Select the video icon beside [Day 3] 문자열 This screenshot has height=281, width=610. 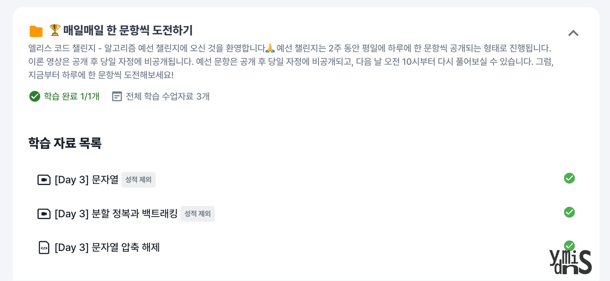pyautogui.click(x=44, y=180)
